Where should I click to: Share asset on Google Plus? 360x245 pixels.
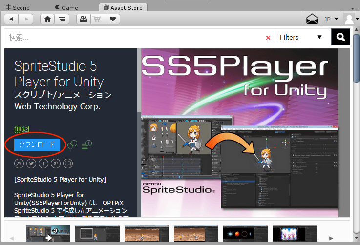[x=56, y=163]
